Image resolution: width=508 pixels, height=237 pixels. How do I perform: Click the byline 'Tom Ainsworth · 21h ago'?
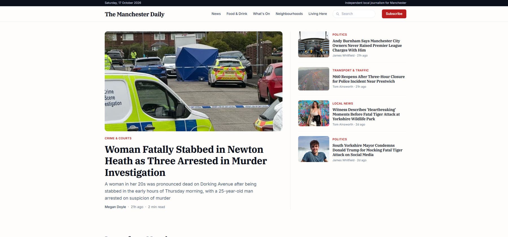point(349,87)
